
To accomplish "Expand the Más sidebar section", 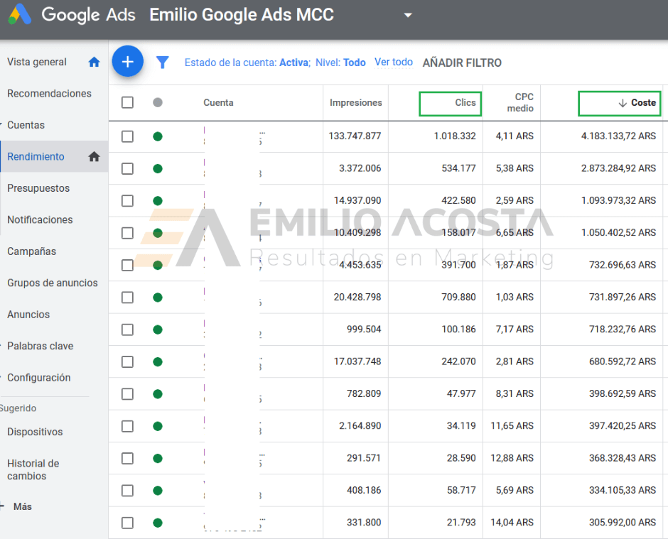I will (x=2, y=506).
